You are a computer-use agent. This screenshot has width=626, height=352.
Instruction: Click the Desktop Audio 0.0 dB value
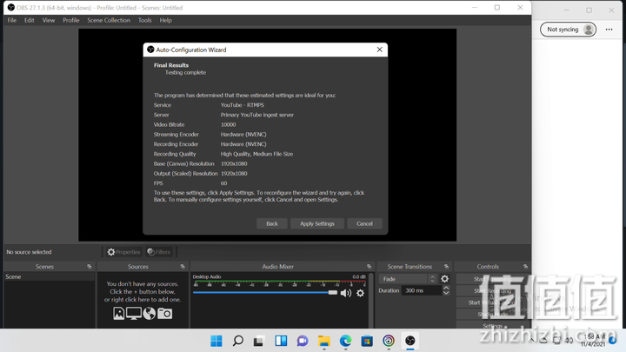pos(358,276)
